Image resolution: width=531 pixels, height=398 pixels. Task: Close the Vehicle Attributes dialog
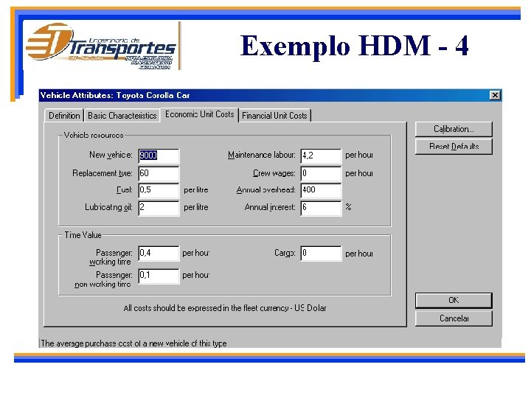[x=495, y=95]
